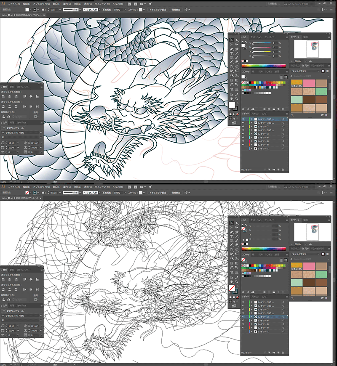The height and width of the screenshot is (366, 337).
Task: Click 環境設定 button in top control bar
Action: tap(176, 10)
